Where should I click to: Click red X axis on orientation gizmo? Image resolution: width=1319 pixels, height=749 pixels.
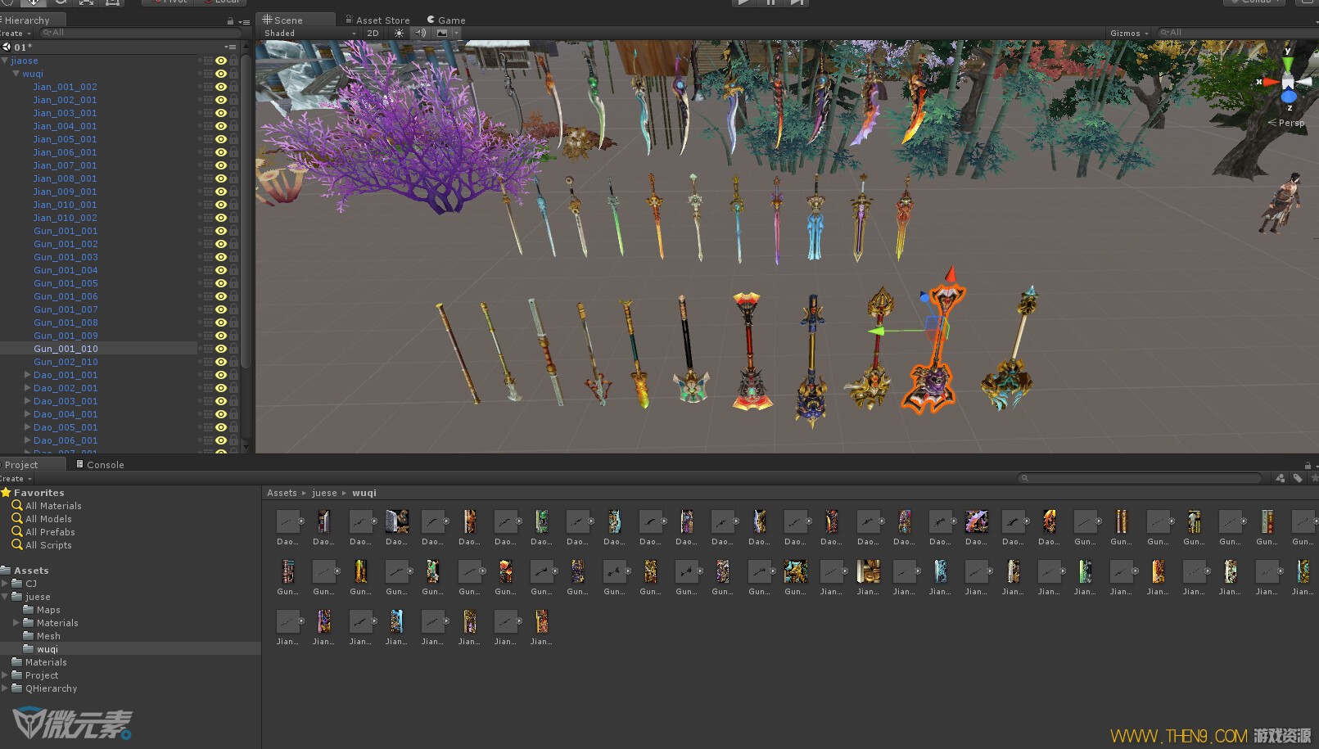[x=1268, y=82]
